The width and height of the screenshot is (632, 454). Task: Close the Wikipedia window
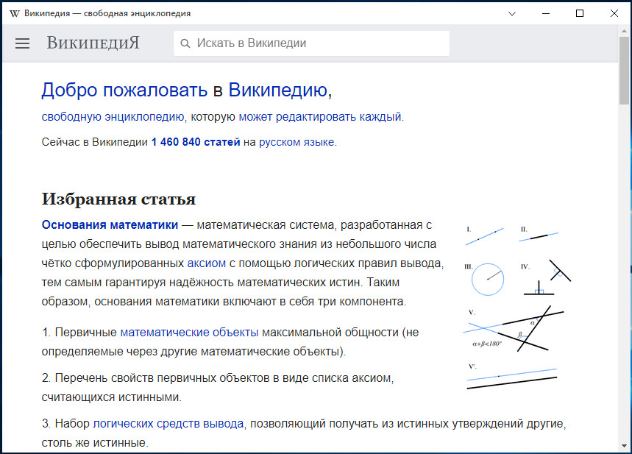[x=614, y=14]
